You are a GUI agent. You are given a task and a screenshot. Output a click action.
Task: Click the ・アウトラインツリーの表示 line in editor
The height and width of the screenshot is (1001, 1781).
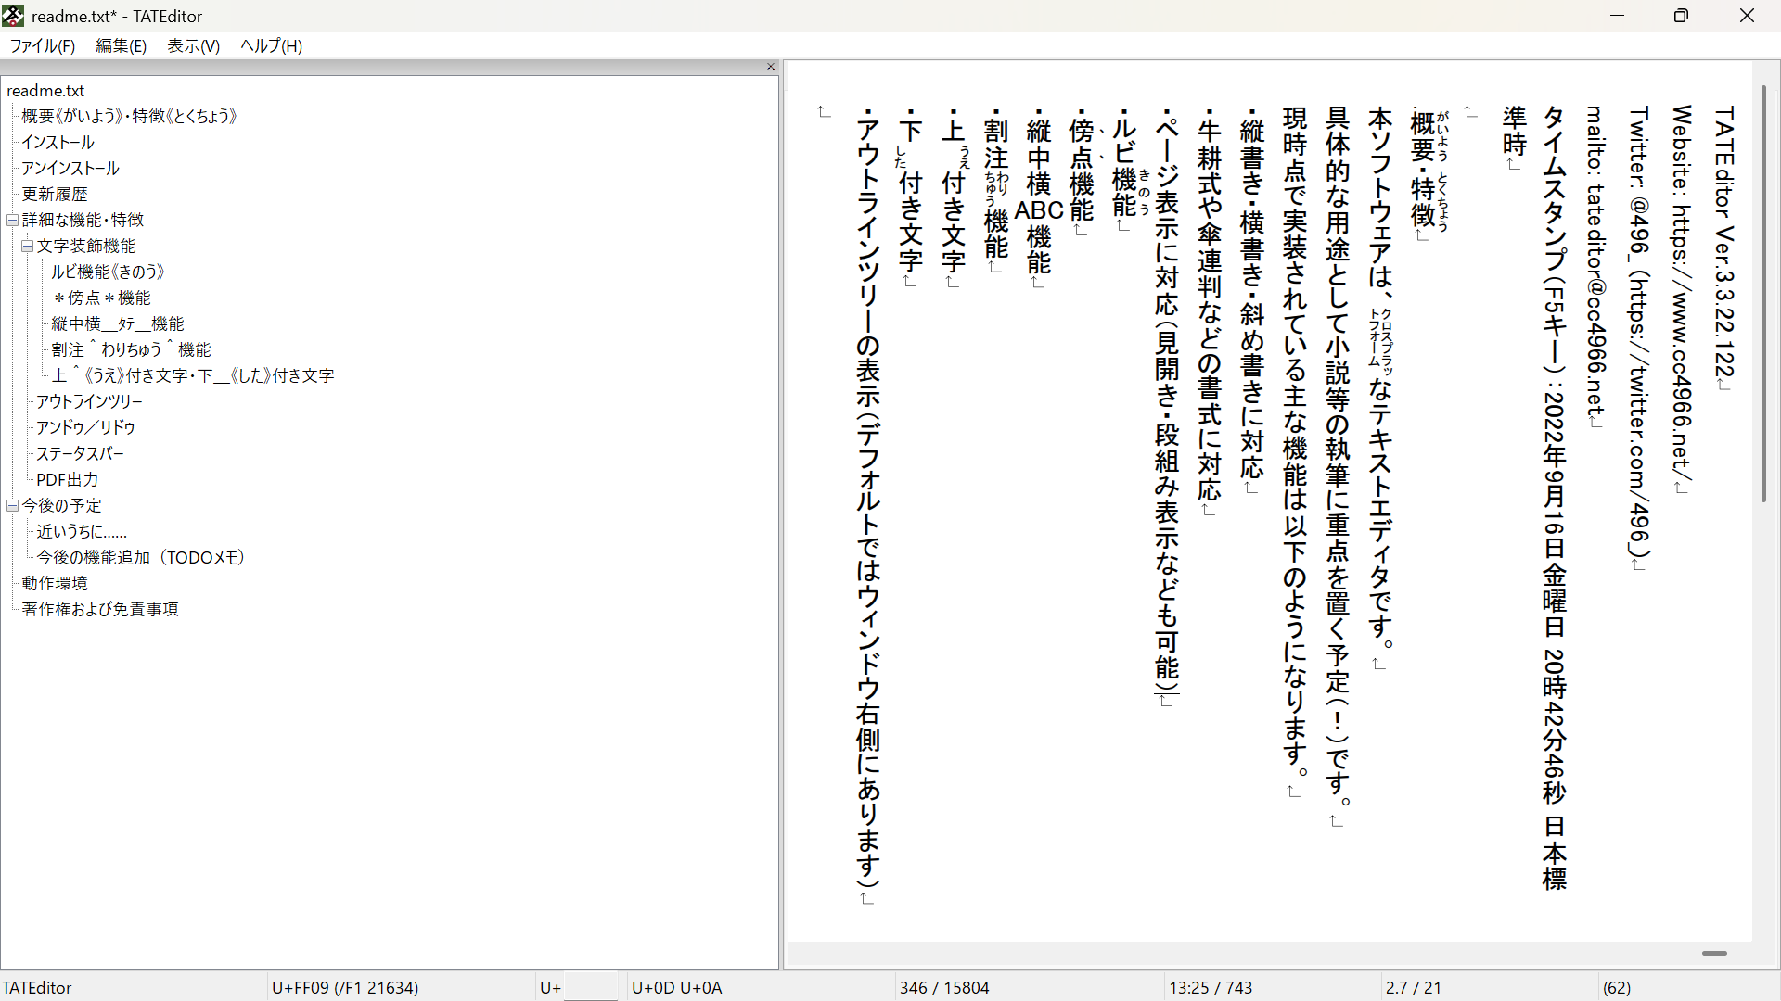click(868, 500)
